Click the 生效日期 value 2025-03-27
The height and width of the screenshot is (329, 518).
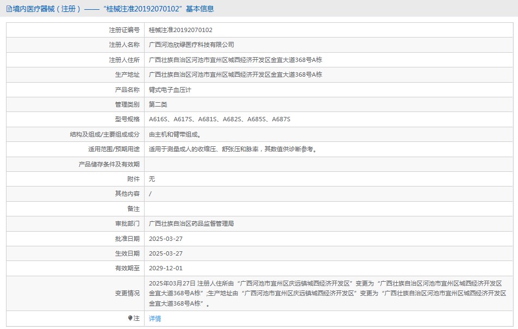(165, 253)
